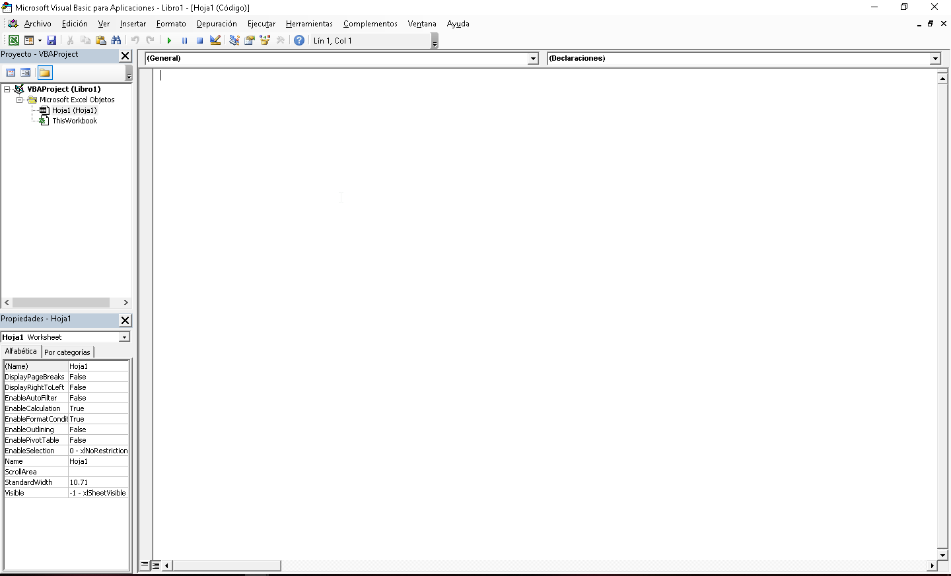This screenshot has width=951, height=576.
Task: Open the (General) dropdown in the code window
Action: [533, 58]
